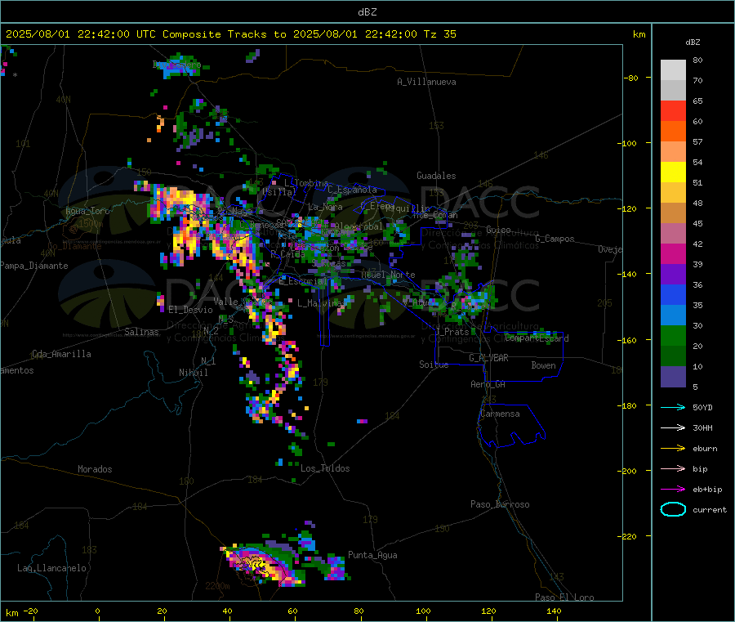Select the light blue 30–35 dBZ swatch
Screen dimensions: 735x622
pyautogui.click(x=673, y=315)
